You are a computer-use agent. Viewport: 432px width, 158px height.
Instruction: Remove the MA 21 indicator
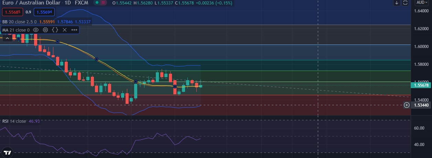click(64, 30)
